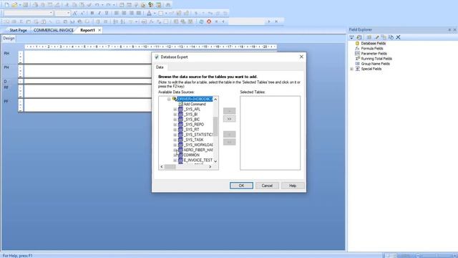Click the Align Right icon

(132, 13)
